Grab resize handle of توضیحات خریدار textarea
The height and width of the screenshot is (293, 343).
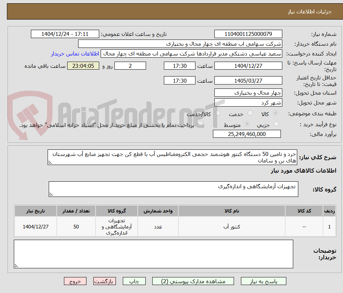[x=16, y=266]
